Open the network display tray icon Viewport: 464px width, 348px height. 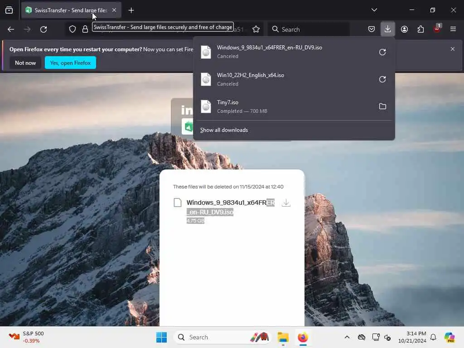pos(376,337)
